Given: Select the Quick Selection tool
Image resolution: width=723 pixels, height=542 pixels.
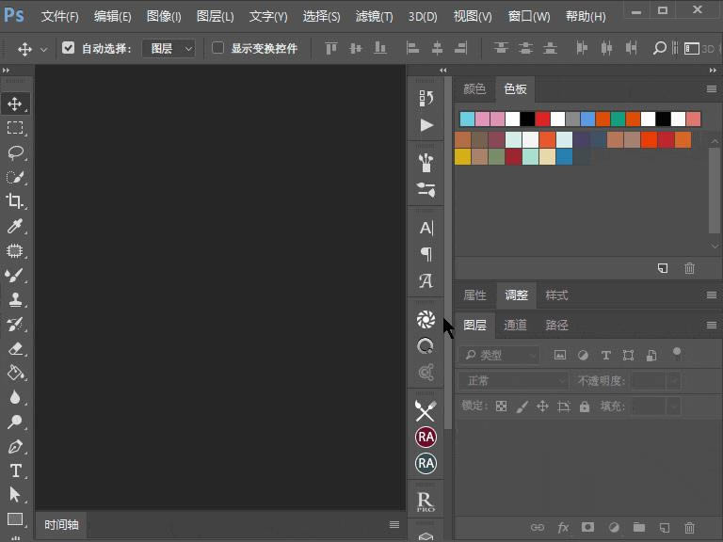Looking at the screenshot, I should click(15, 178).
